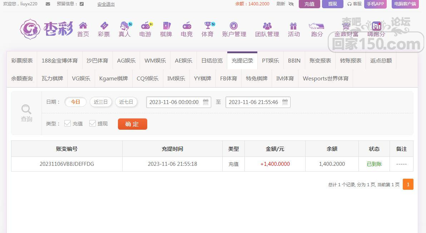Click the 体育 trophy icon
This screenshot has height=233, width=426.
207,26
